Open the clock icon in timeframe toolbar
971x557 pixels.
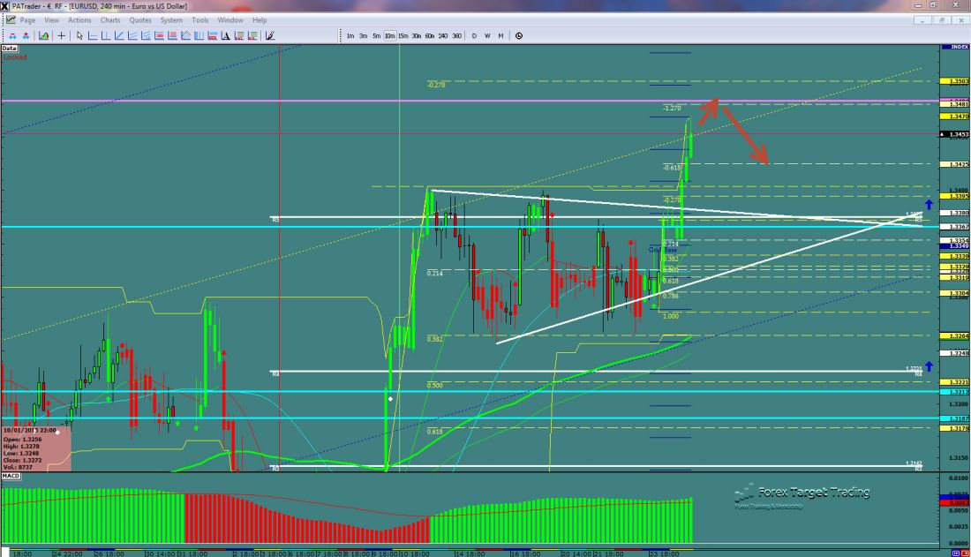[x=518, y=36]
